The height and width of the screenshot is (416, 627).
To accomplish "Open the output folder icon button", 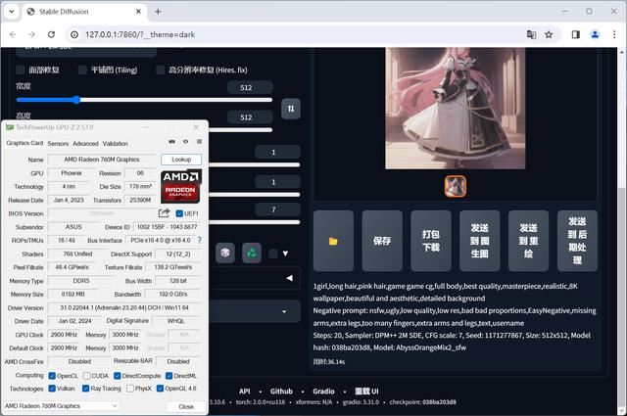I will pos(333,241).
